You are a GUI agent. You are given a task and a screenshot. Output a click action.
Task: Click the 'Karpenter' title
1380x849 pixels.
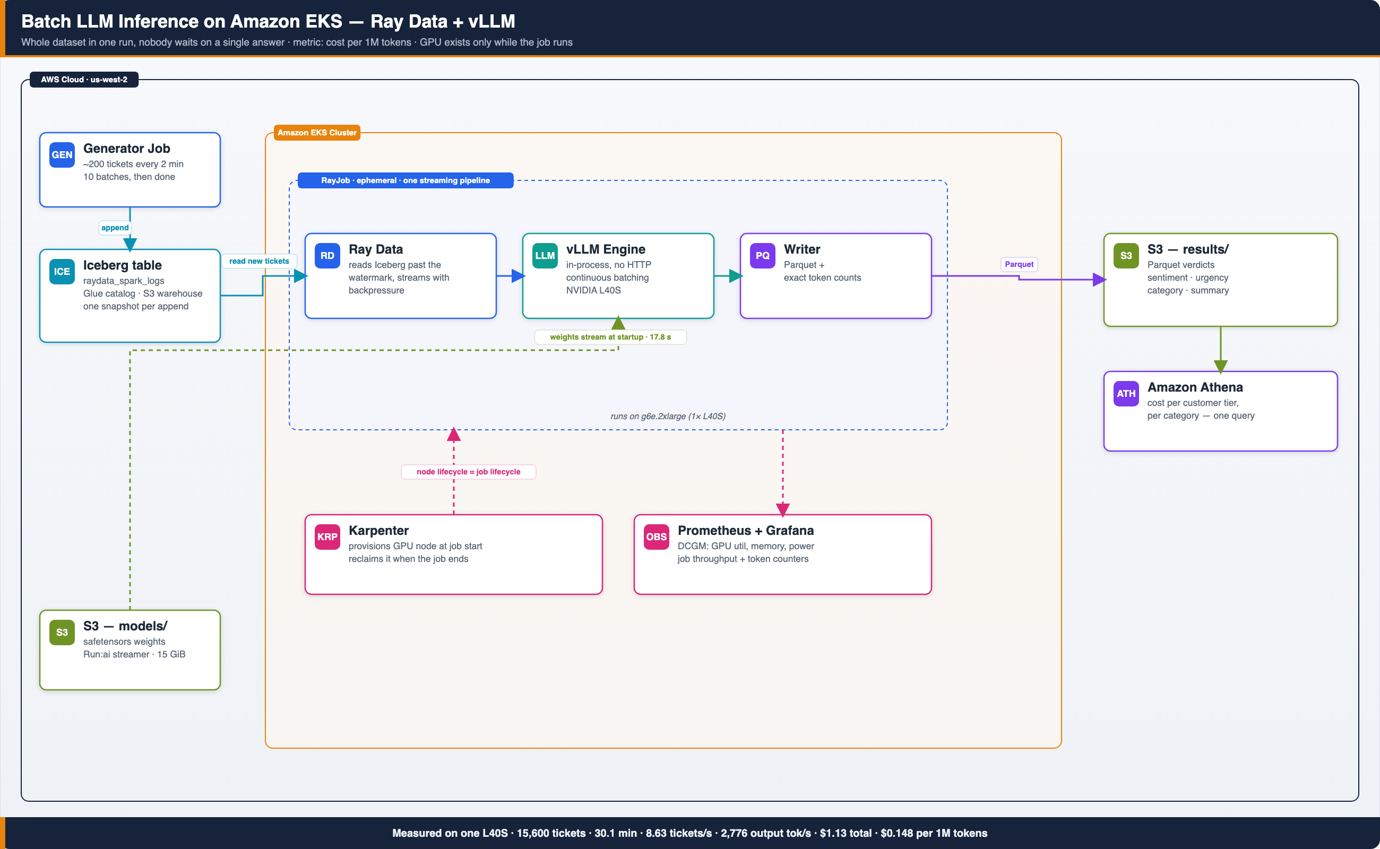point(378,531)
